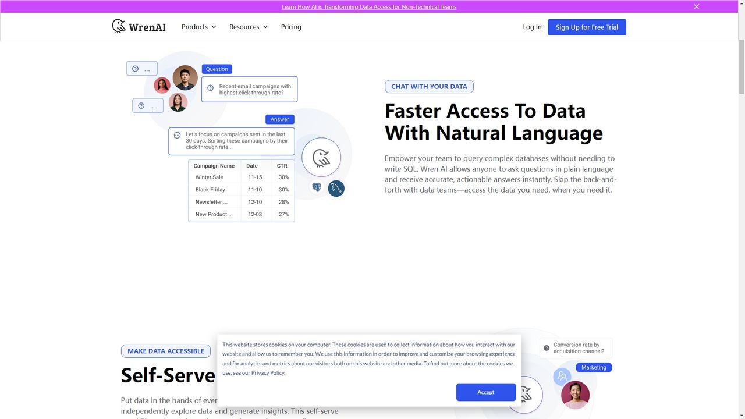
Task: Click the PostgreSQL elephant icon
Action: click(317, 187)
